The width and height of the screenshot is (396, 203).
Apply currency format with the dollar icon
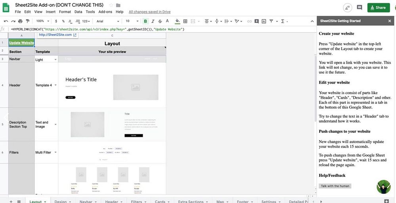tap(56, 21)
